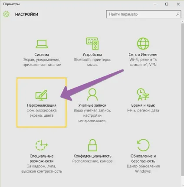184x187 pixels.
Task: Click 'Экран, уведомления, приложения; питание' description
Action: (x=42, y=62)
